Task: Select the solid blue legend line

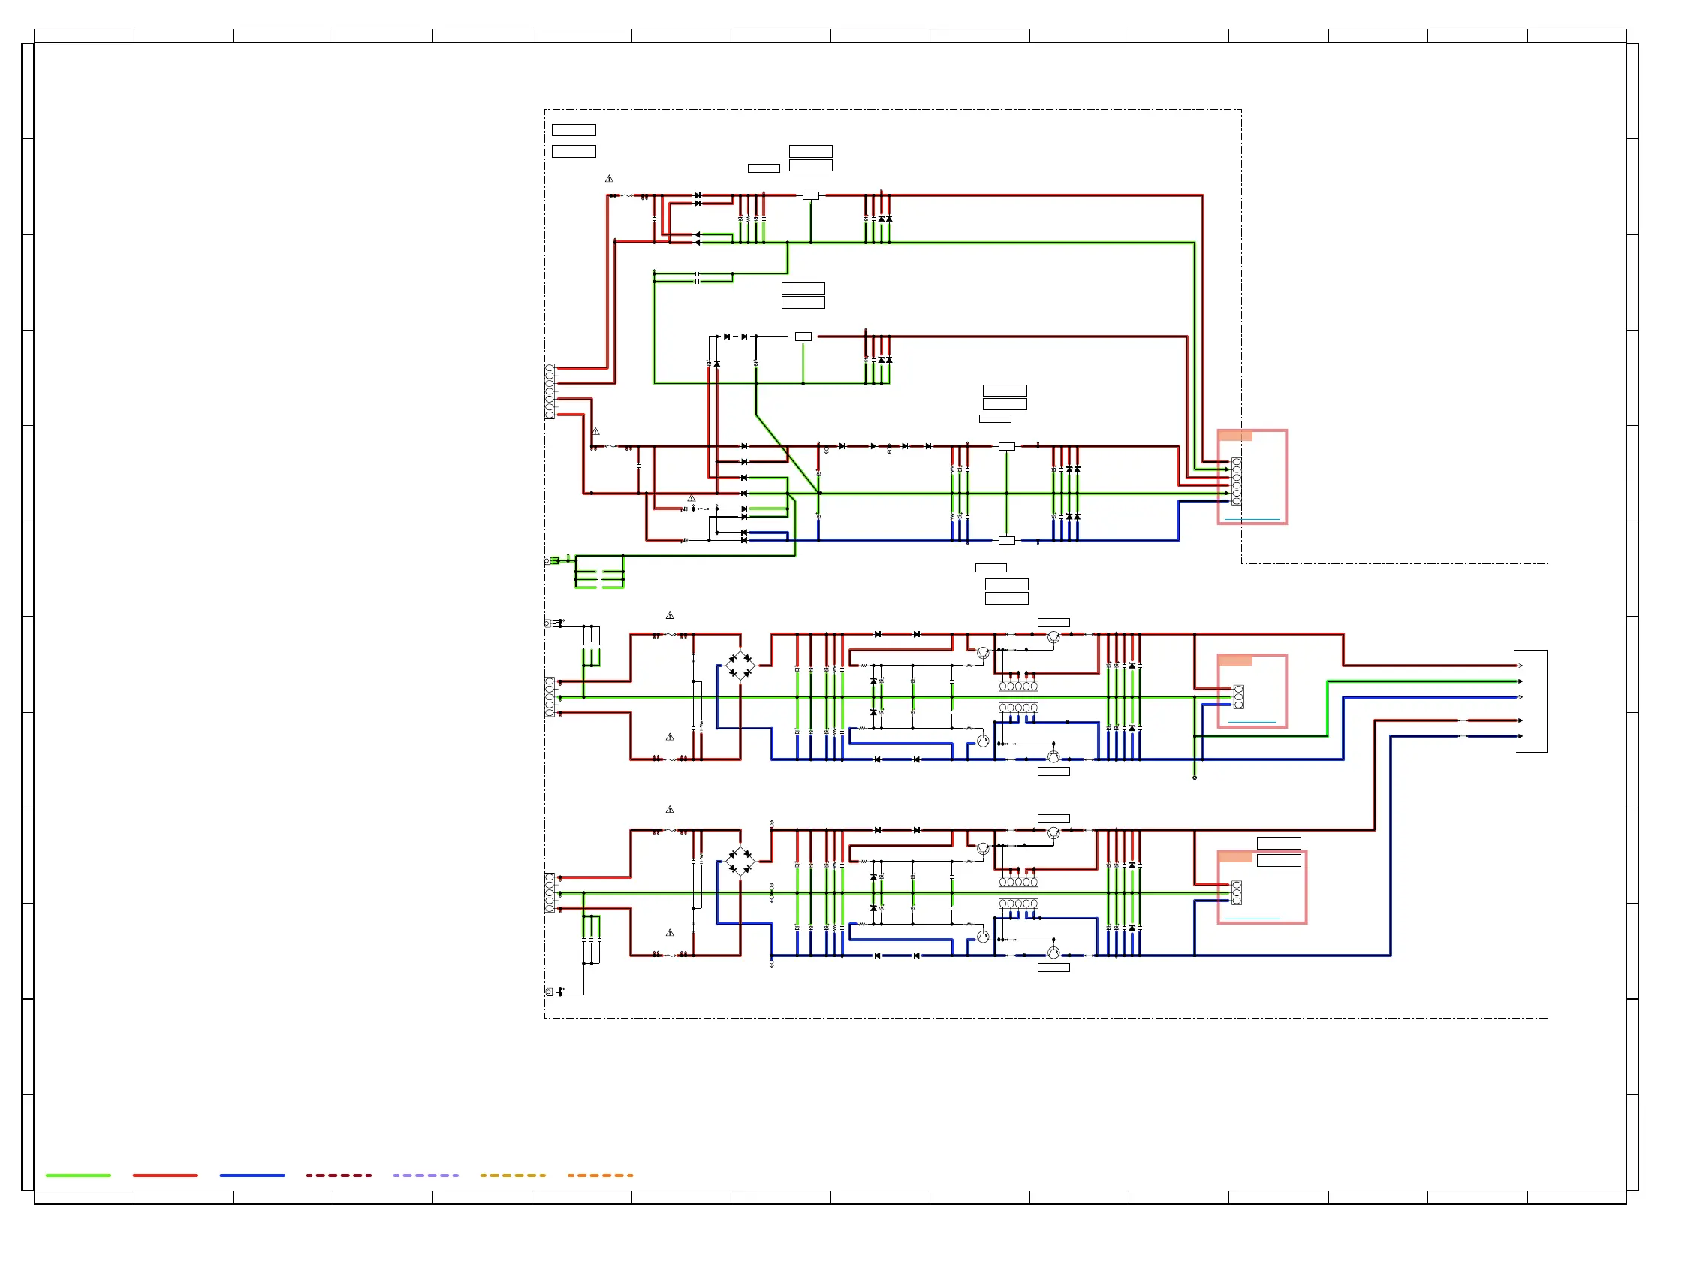Action: click(252, 1175)
